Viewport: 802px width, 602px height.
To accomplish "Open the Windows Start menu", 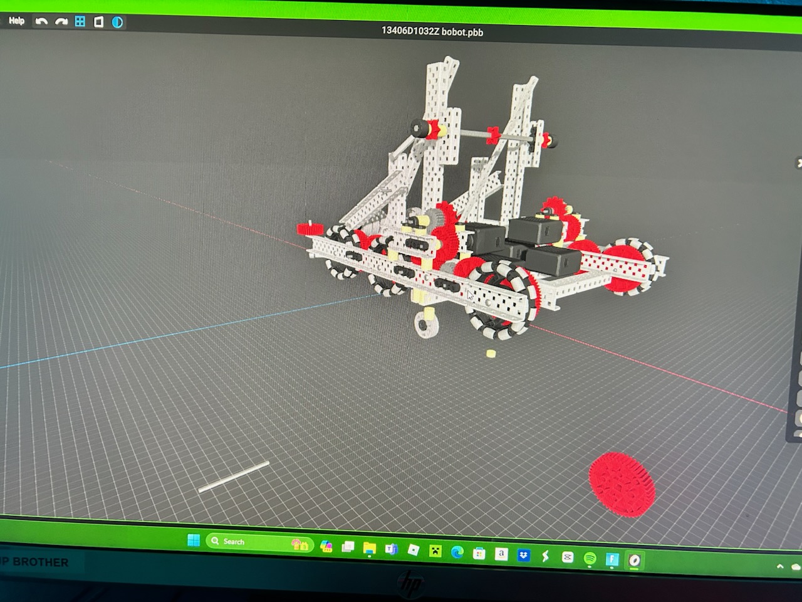I will (194, 540).
